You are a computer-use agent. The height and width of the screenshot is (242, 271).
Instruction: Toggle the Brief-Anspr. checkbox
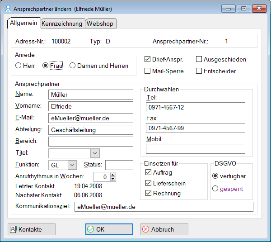[x=147, y=59]
